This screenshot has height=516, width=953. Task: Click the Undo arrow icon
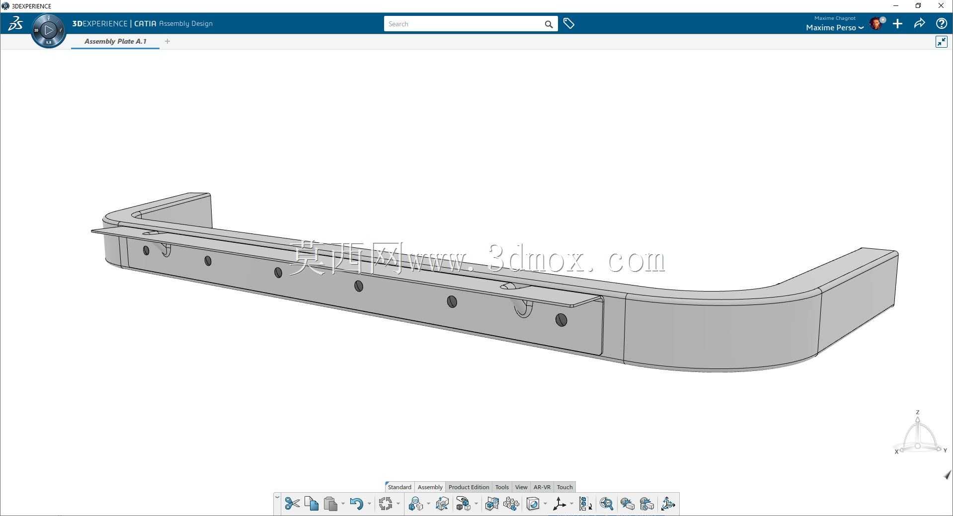point(356,504)
